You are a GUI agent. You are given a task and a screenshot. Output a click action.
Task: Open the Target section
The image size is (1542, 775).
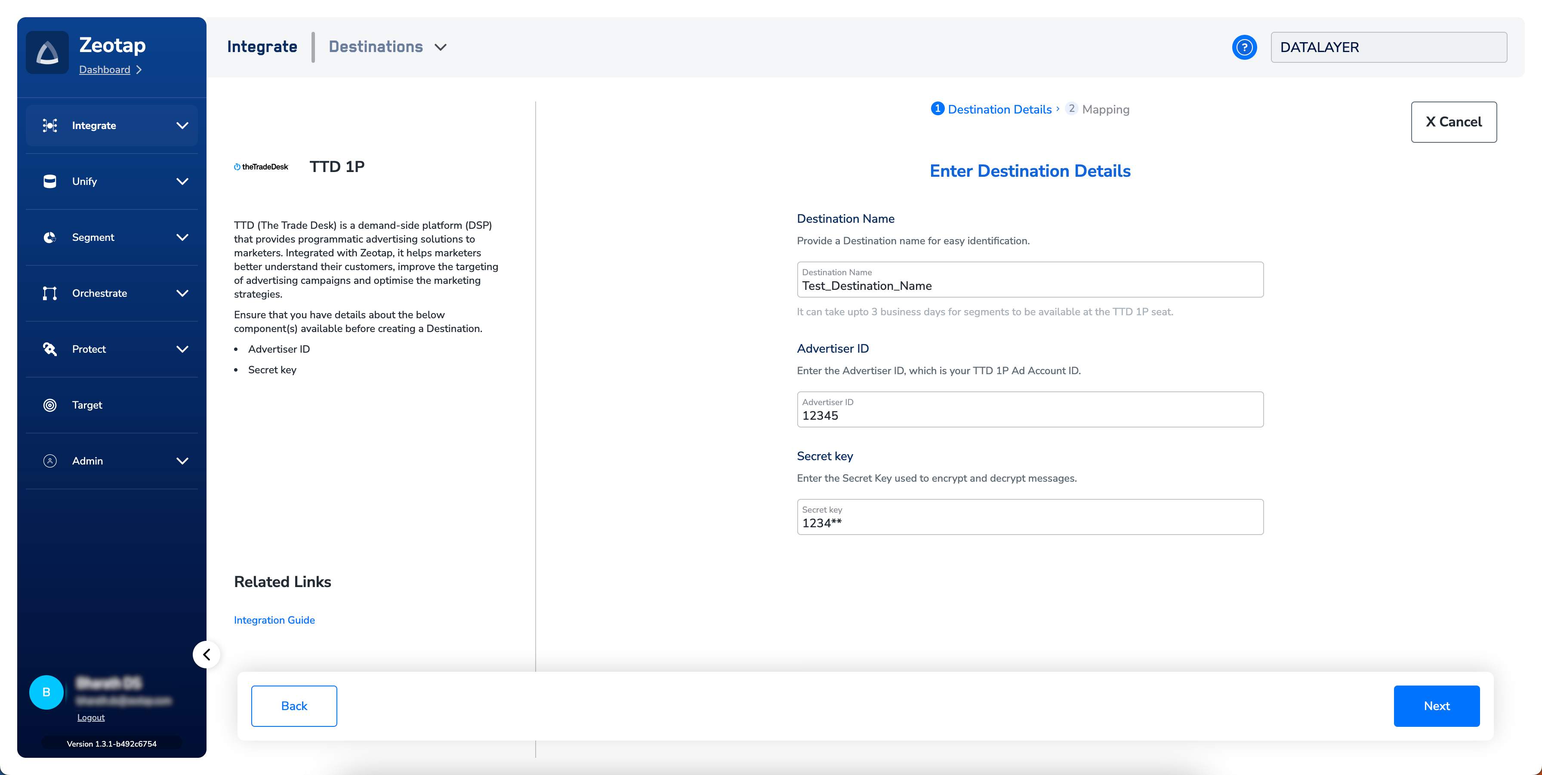87,405
